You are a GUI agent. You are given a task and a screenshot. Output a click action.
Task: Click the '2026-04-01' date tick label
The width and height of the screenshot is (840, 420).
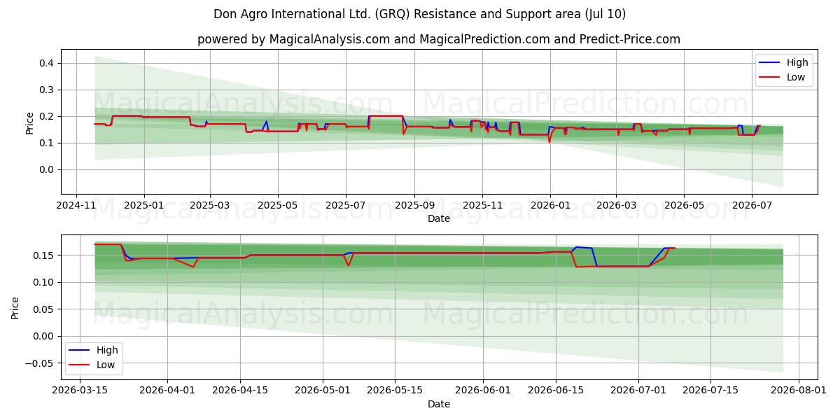(x=167, y=390)
